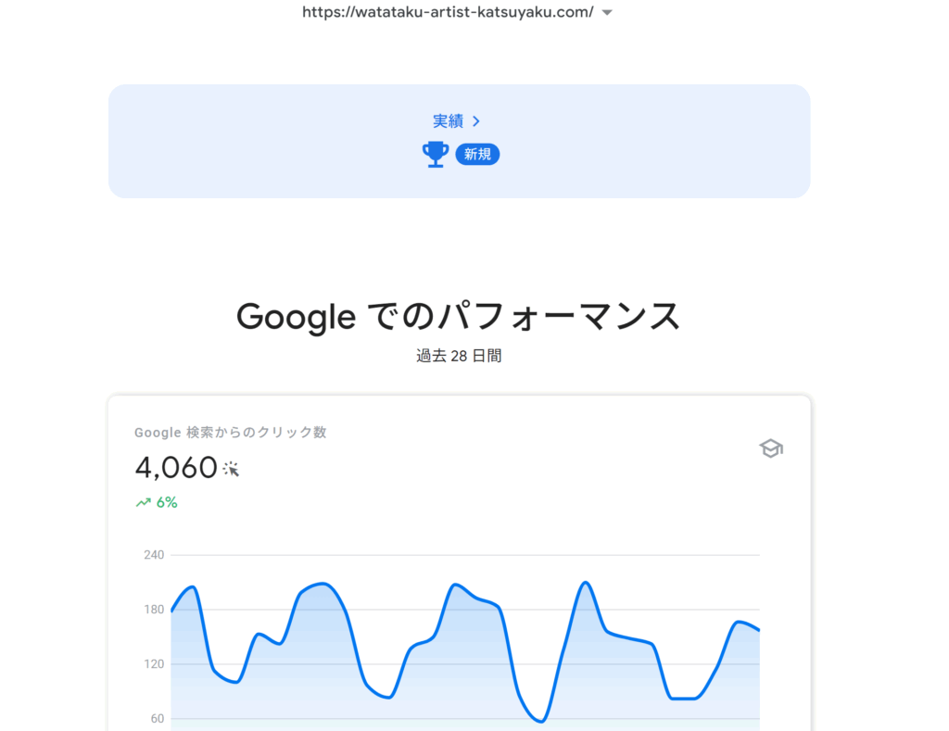The height and width of the screenshot is (731, 949).
Task: Click the chart's lowest dip near 60
Action: 541,720
